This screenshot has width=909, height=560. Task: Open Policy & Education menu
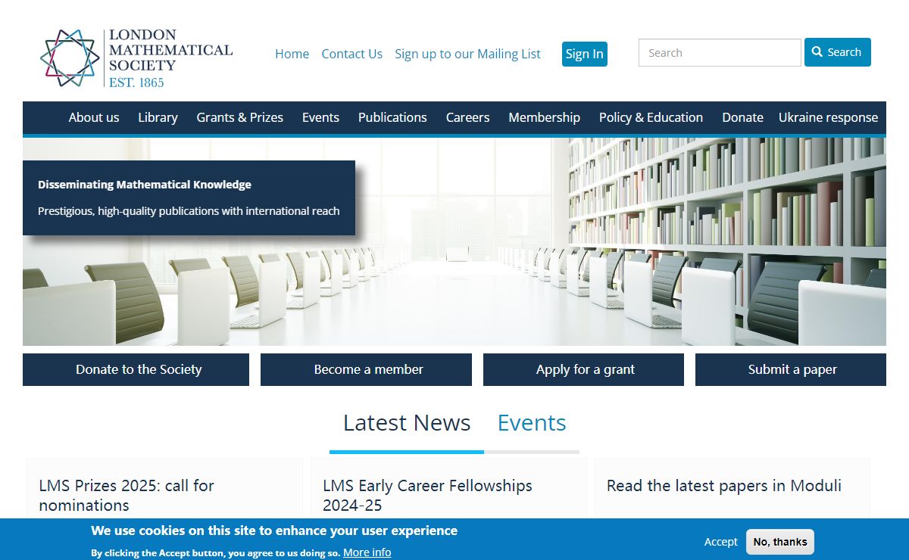(x=651, y=117)
